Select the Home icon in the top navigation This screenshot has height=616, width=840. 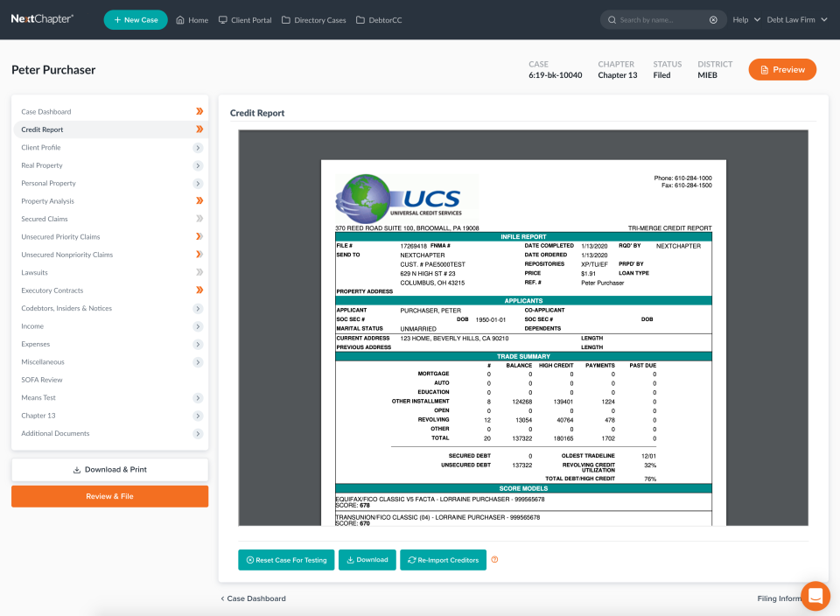178,19
